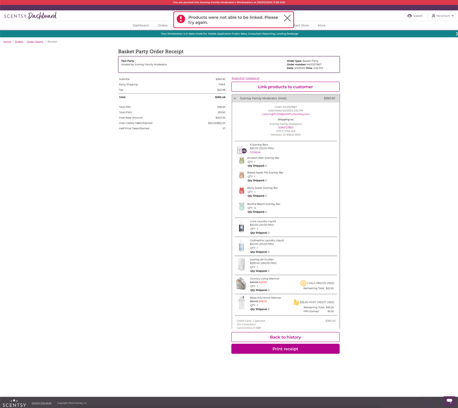Click Back to history button
Screen dimensions: 458x408
[285, 337]
